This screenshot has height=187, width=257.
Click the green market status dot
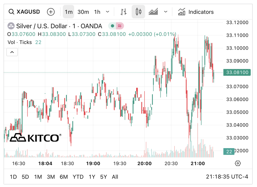[x=112, y=26]
